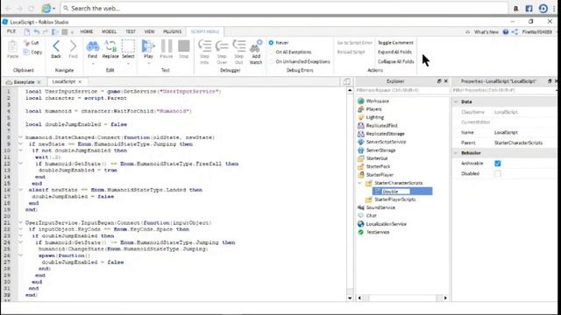Click the new file icon beside FILE
Viewport: 561px width, 315px height.
coord(27,31)
